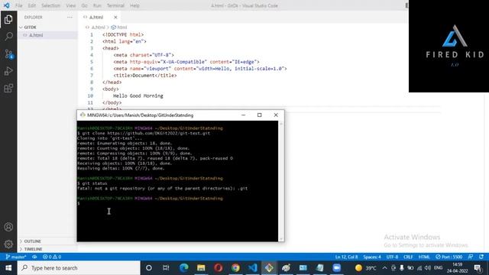
Task: Click the master branch indicator in status bar
Action: coord(16,257)
